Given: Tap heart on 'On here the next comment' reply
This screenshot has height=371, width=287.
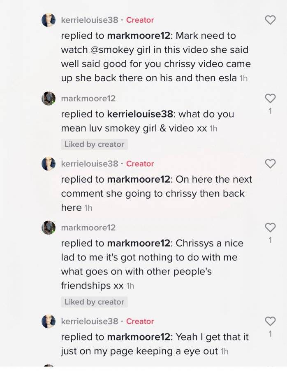Looking at the screenshot, I should point(270,164).
